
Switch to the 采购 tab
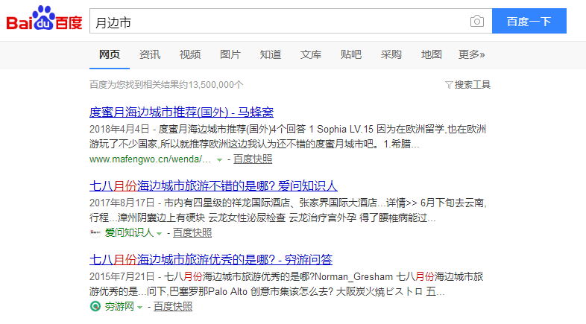(x=391, y=54)
